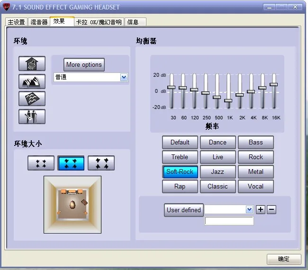The height and width of the screenshot is (270, 308).
Task: Apply the Default equalizer preset
Action: click(x=180, y=142)
